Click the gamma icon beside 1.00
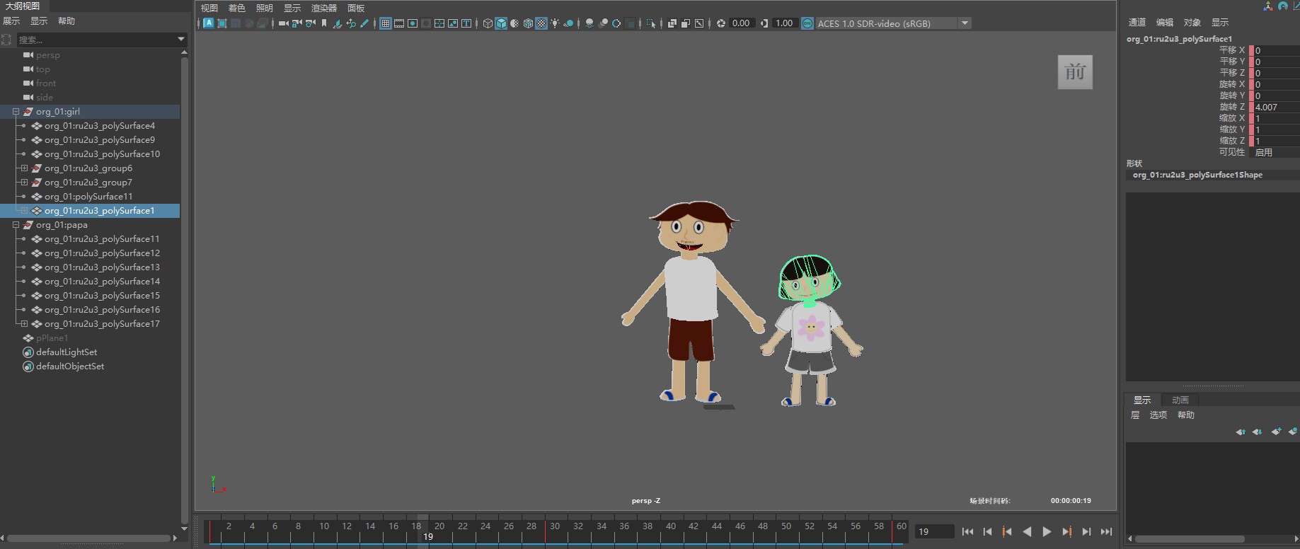 click(764, 23)
